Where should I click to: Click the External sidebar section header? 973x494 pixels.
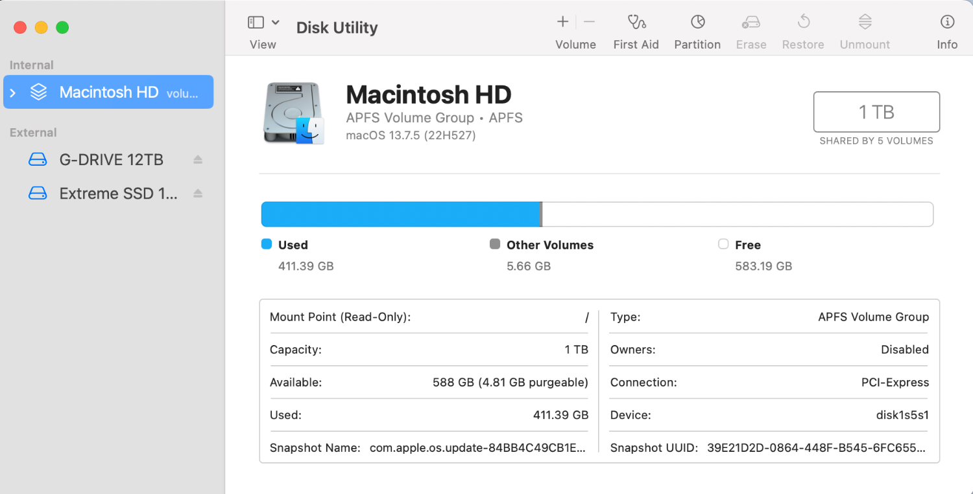33,133
